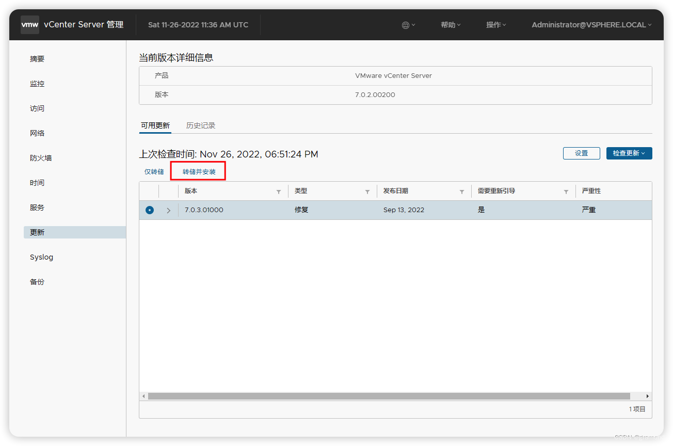Open the filter for 发布日期 column
The height and width of the screenshot is (446, 673).
tap(462, 192)
